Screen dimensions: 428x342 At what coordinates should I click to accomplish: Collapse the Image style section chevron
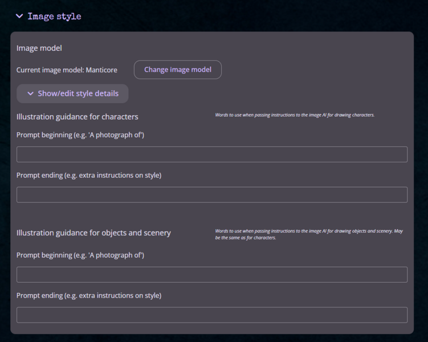tap(19, 17)
